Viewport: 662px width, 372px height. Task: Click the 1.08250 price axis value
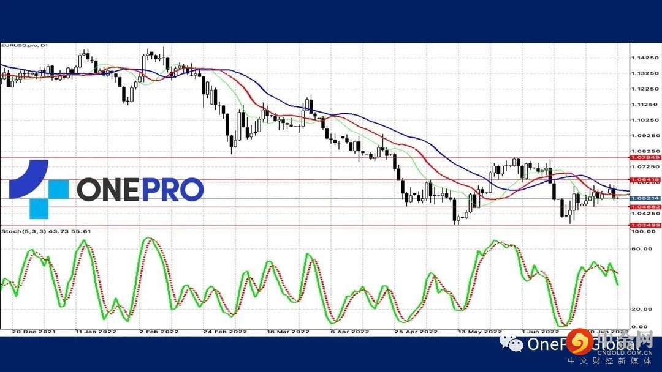645,151
